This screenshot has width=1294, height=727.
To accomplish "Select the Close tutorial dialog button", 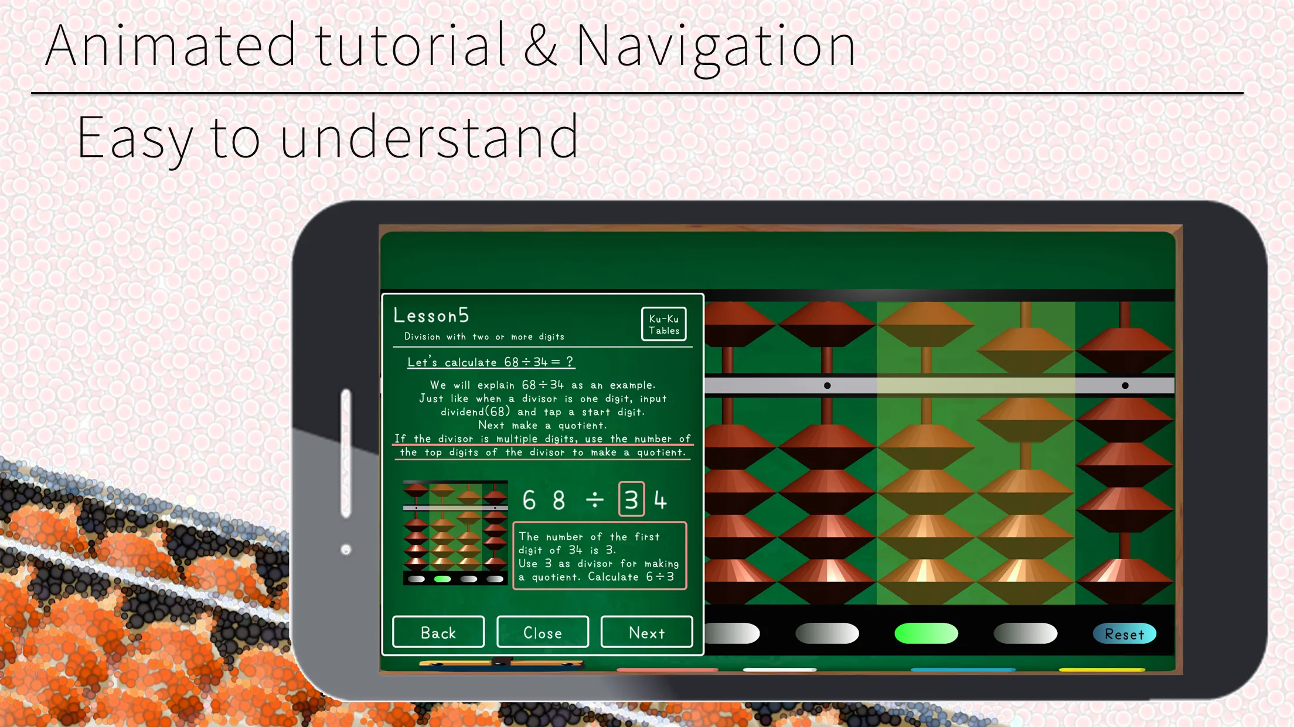I will pyautogui.click(x=544, y=632).
